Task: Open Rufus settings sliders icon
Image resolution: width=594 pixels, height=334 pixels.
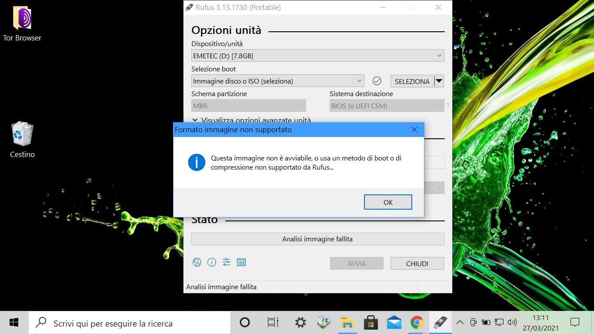Action: tap(227, 262)
